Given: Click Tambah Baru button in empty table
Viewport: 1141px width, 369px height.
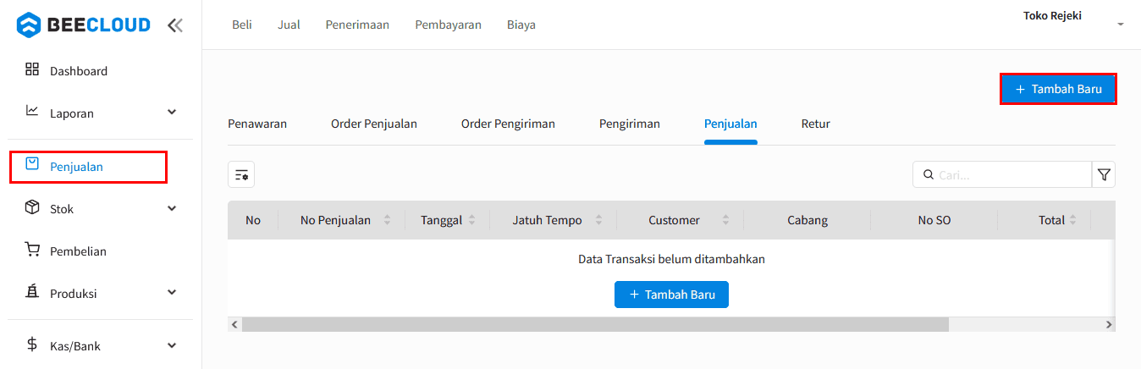Looking at the screenshot, I should click(671, 295).
